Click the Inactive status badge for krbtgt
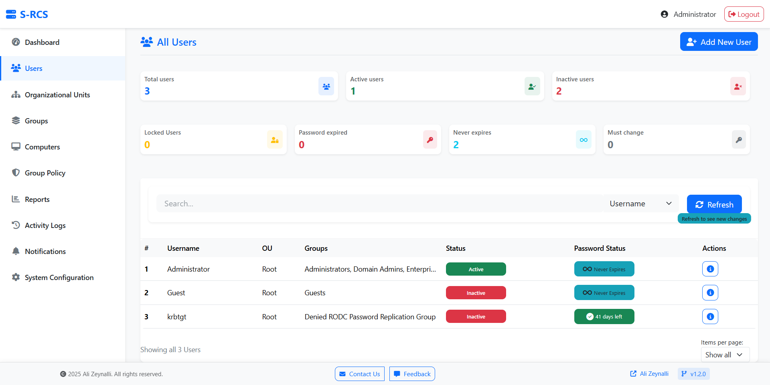The height and width of the screenshot is (385, 770). [476, 316]
